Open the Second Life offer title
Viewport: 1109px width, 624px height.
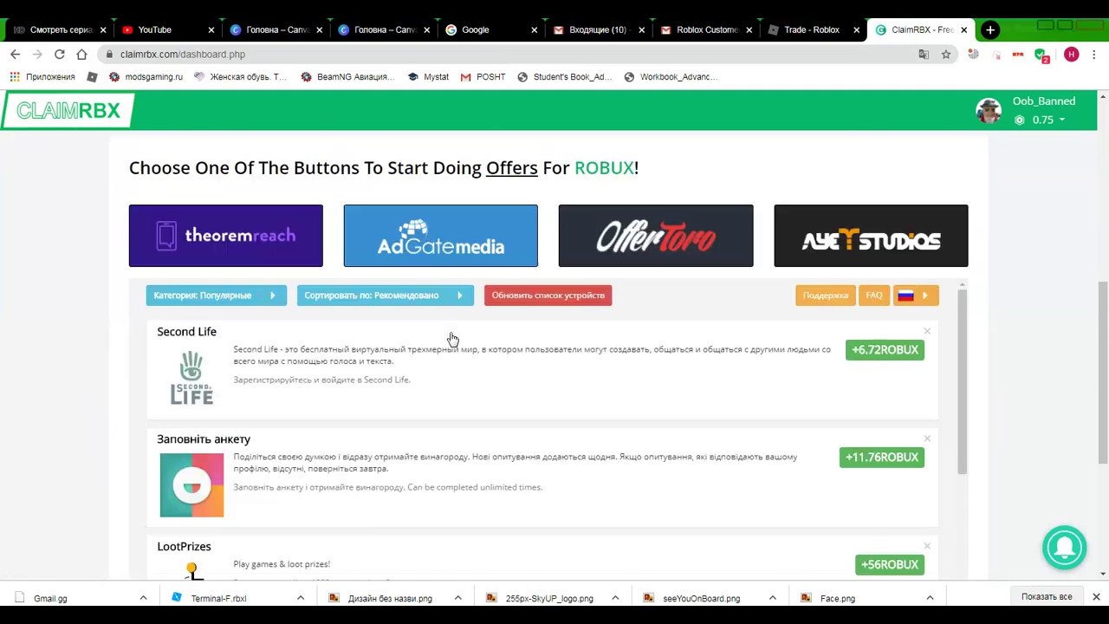tap(186, 331)
